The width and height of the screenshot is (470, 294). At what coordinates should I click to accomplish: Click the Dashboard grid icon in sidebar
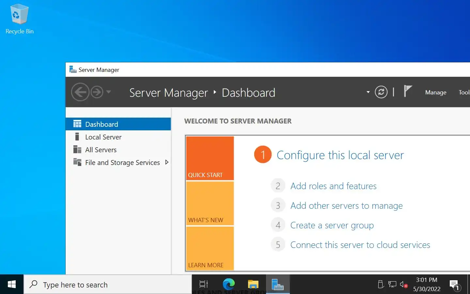pos(77,124)
